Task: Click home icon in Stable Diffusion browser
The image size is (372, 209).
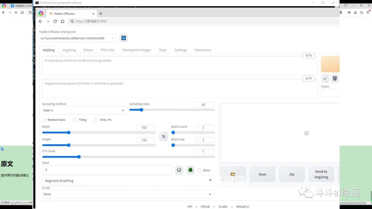Action: point(62,21)
